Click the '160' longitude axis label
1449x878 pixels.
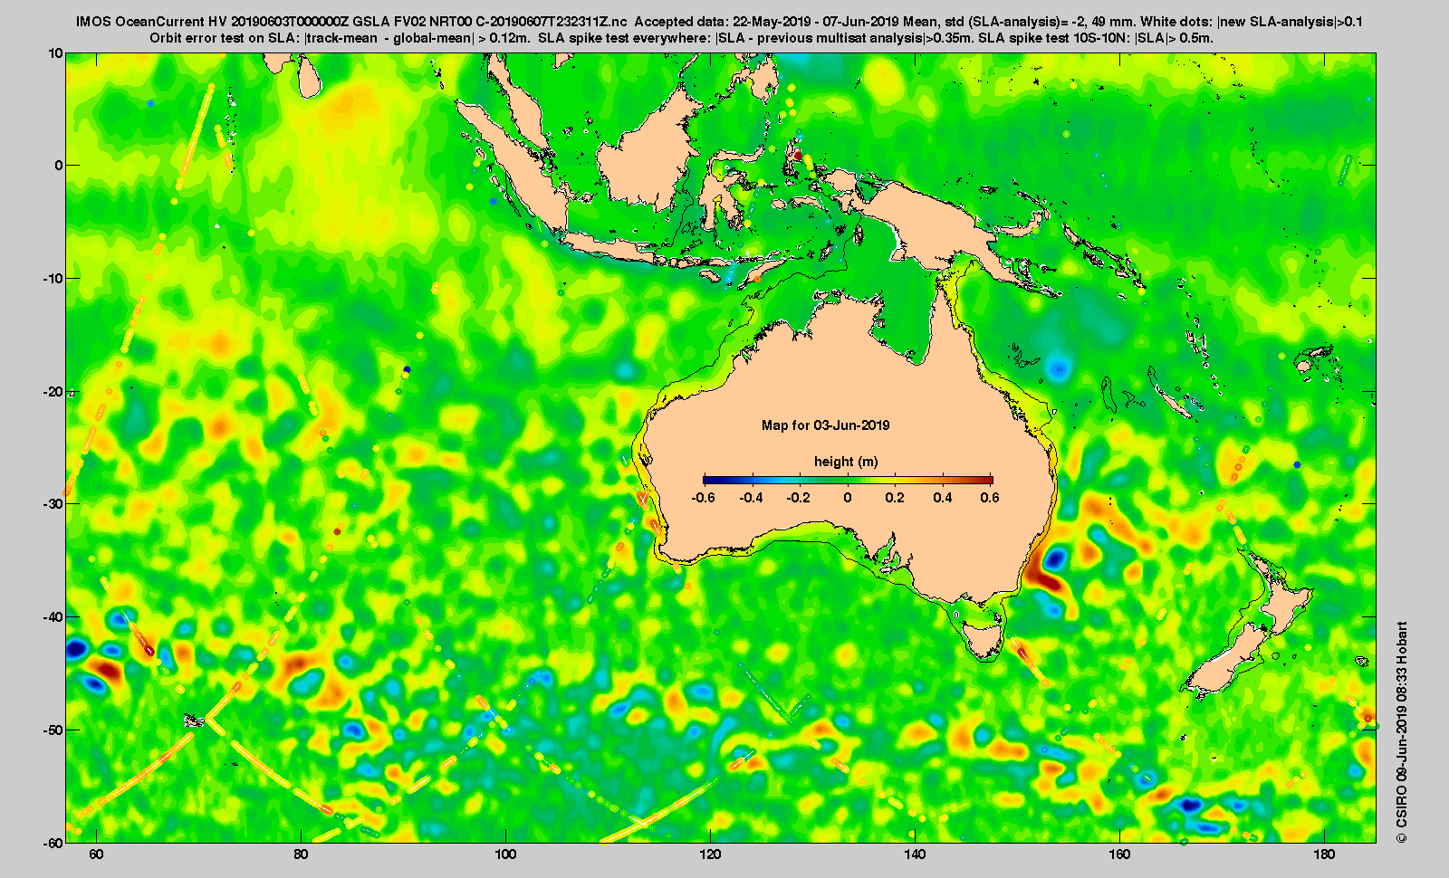coord(1119,854)
